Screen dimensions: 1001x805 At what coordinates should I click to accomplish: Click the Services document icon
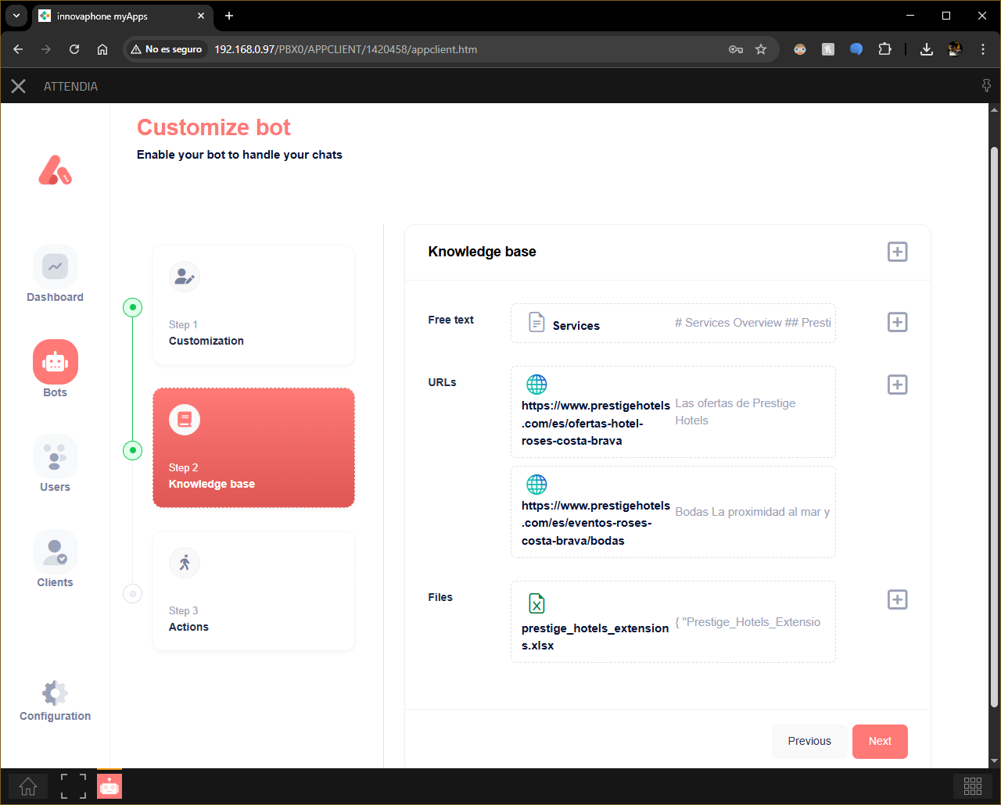click(536, 322)
